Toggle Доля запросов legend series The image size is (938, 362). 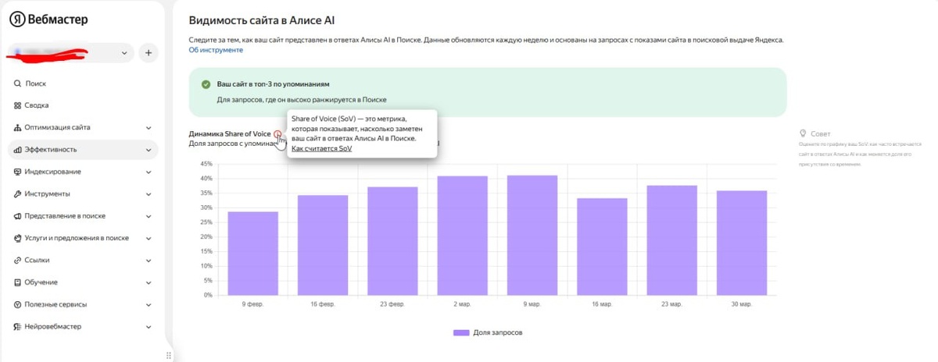[488, 332]
